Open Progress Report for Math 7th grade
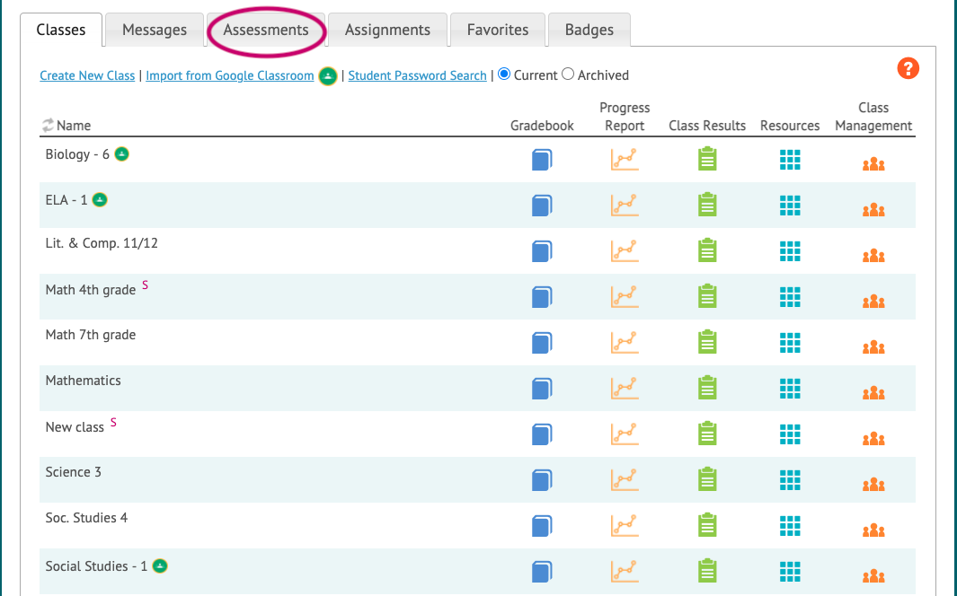 (625, 343)
